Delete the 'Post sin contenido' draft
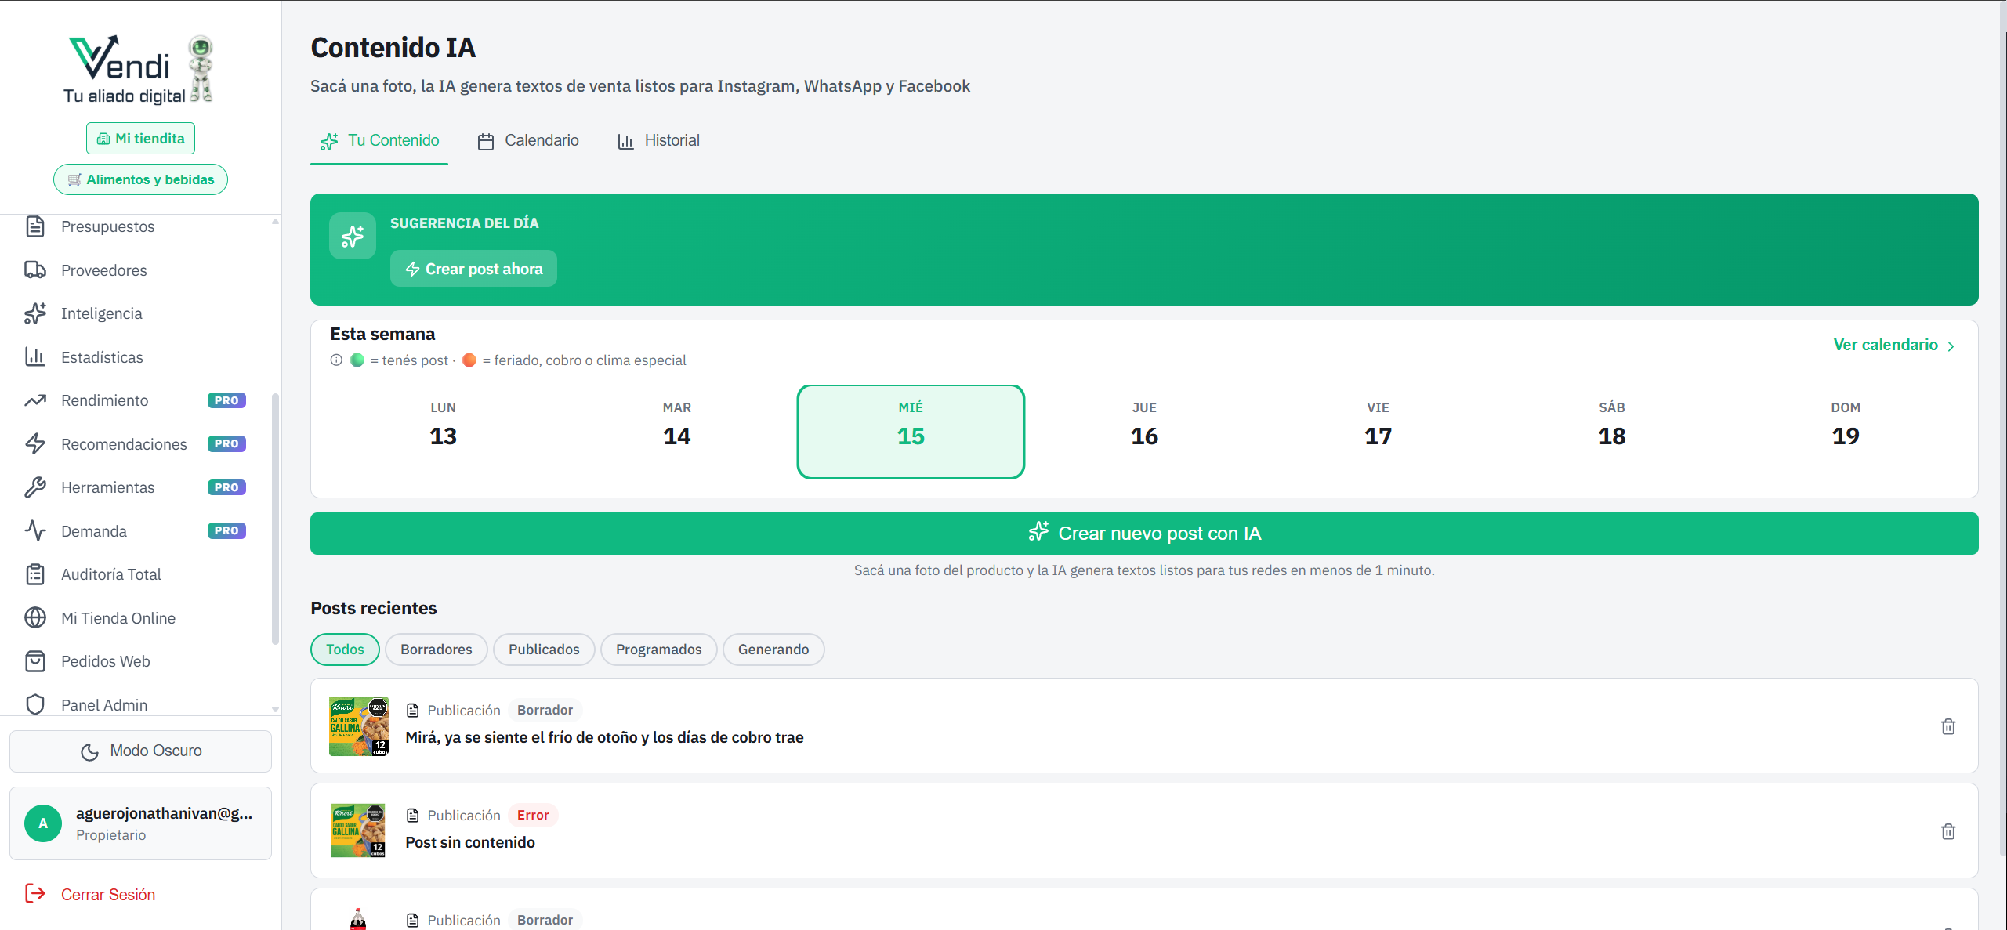Screen dimensions: 2007x930 (x=1948, y=831)
